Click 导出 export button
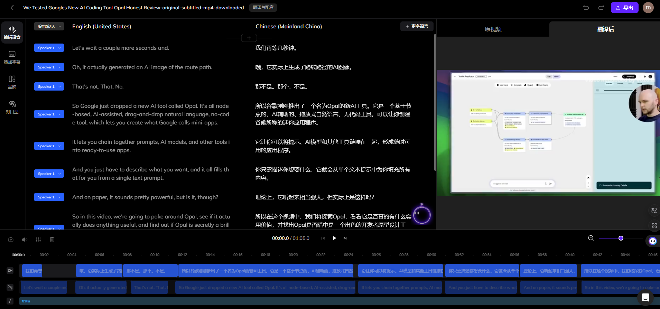The width and height of the screenshot is (660, 309). [625, 8]
